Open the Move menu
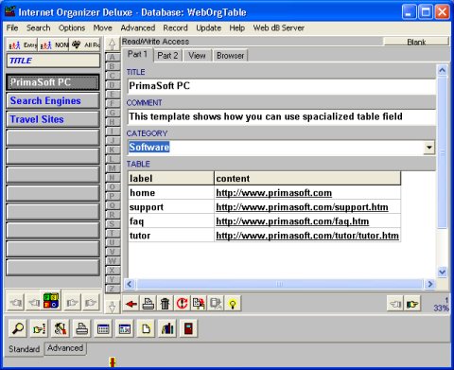 click(x=103, y=27)
